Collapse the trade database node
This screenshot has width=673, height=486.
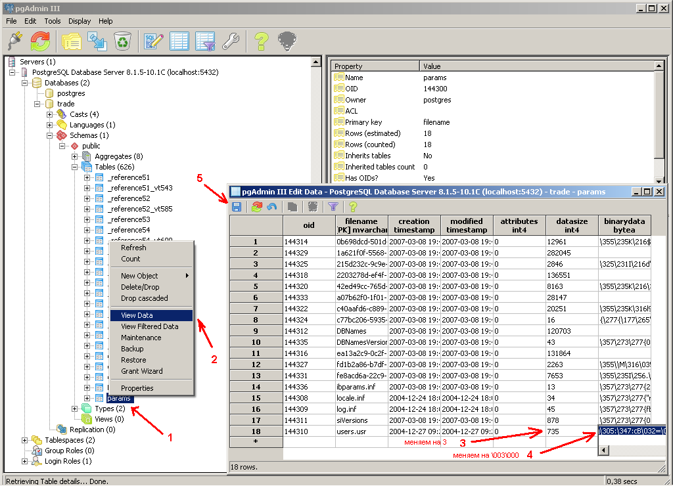coord(37,104)
